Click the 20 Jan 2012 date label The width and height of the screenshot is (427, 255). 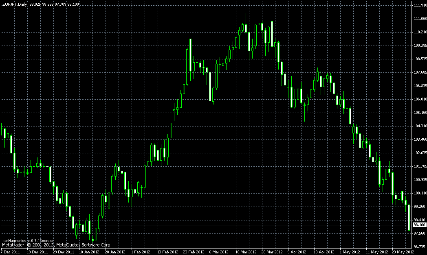click(x=115, y=252)
